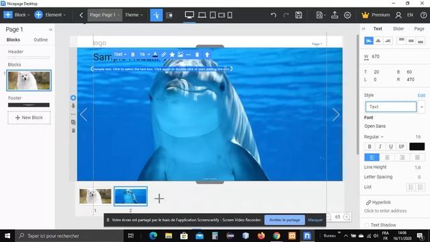Open the black font color swatch

coord(417,147)
